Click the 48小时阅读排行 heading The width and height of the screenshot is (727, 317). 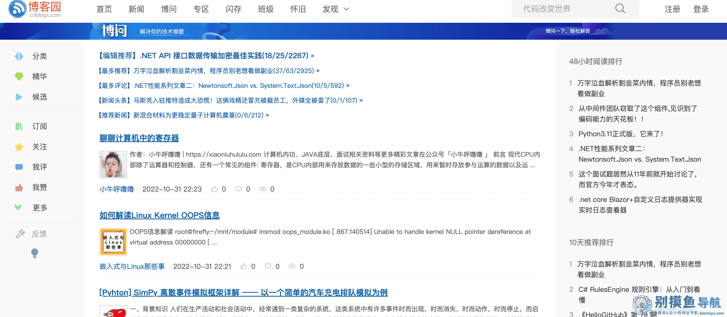(x=595, y=61)
